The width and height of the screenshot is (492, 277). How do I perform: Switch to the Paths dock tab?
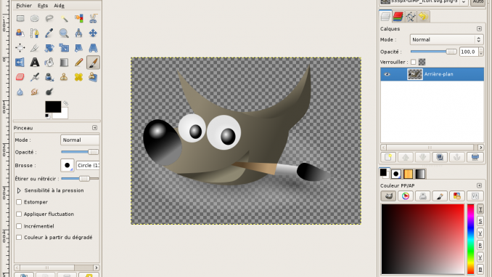[411, 16]
